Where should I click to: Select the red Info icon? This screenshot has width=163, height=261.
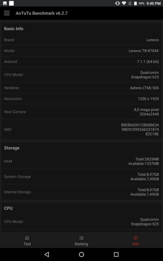[136, 238]
